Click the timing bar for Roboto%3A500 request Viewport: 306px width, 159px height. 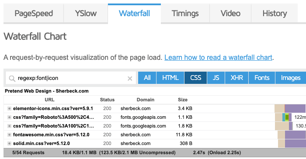pyautogui.click(x=283, y=117)
